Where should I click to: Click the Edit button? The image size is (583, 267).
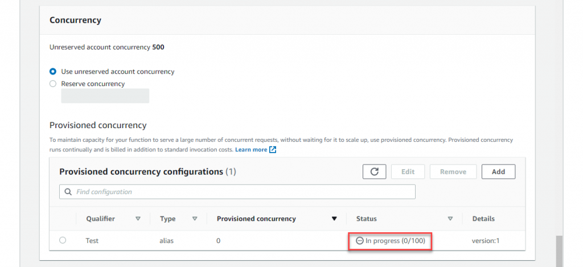408,171
